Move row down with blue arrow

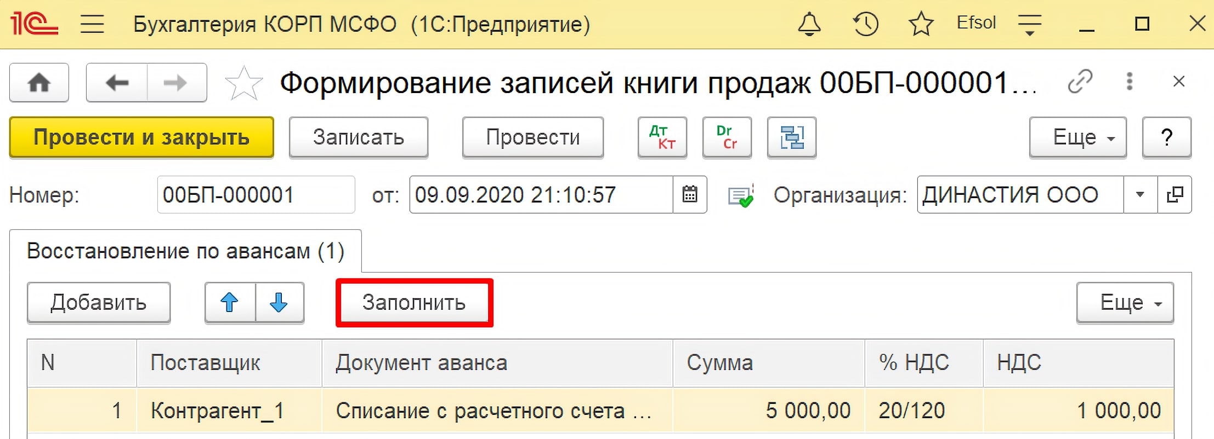click(x=279, y=303)
